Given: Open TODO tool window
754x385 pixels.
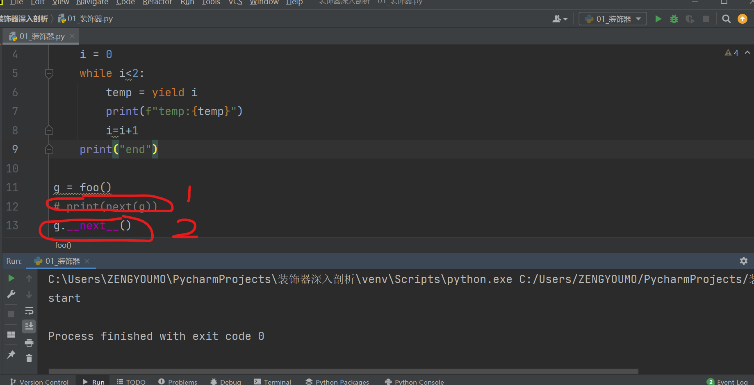Looking at the screenshot, I should pyautogui.click(x=131, y=382).
